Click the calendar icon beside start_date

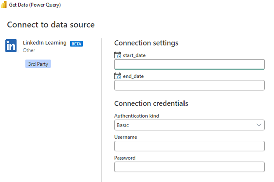118,55
